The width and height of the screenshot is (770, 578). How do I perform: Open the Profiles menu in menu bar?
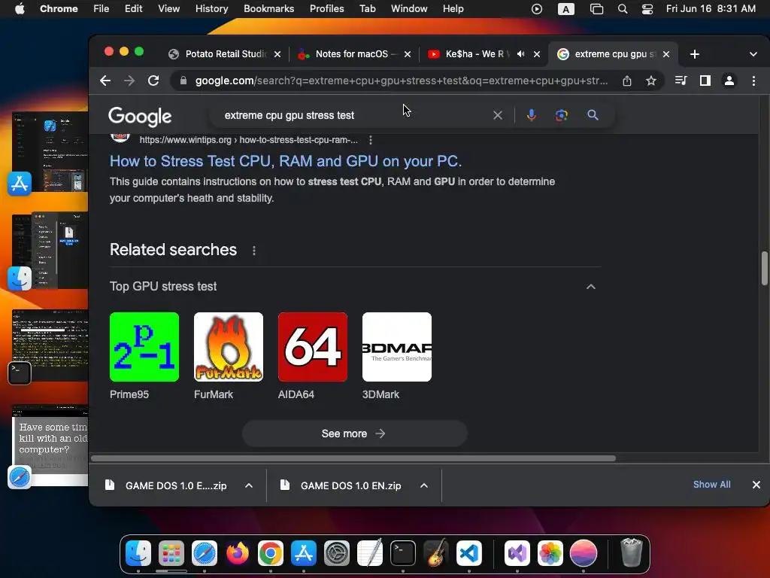[326, 9]
